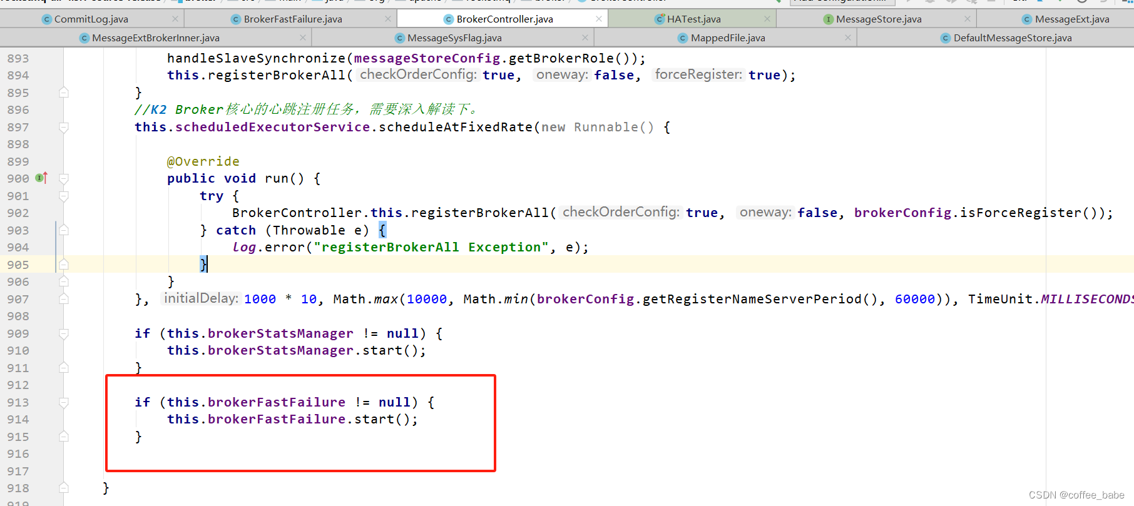Viewport: 1134px width, 506px height.
Task: Toggle the catch block fold on line 903
Action: pos(64,230)
